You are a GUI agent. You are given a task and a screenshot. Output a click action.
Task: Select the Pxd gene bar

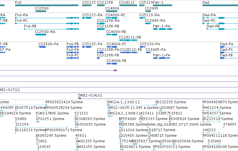[x=47, y=5]
